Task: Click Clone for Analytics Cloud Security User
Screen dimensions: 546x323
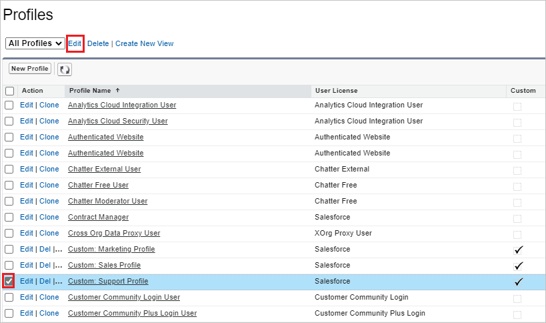Action: (x=49, y=121)
